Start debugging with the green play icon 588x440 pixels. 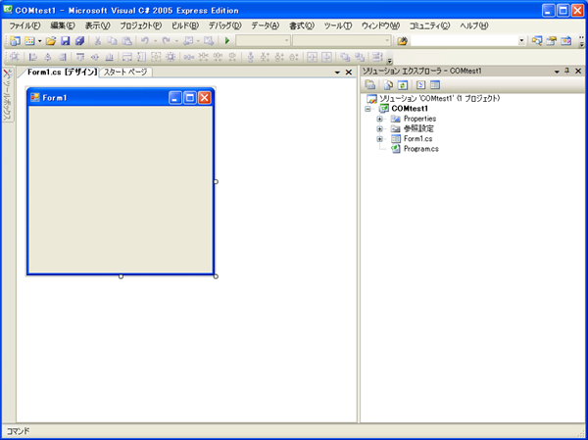(227, 41)
